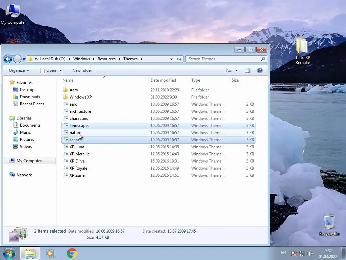Select the Aero folder icon
This screenshot has width=346, height=260.
65,90
